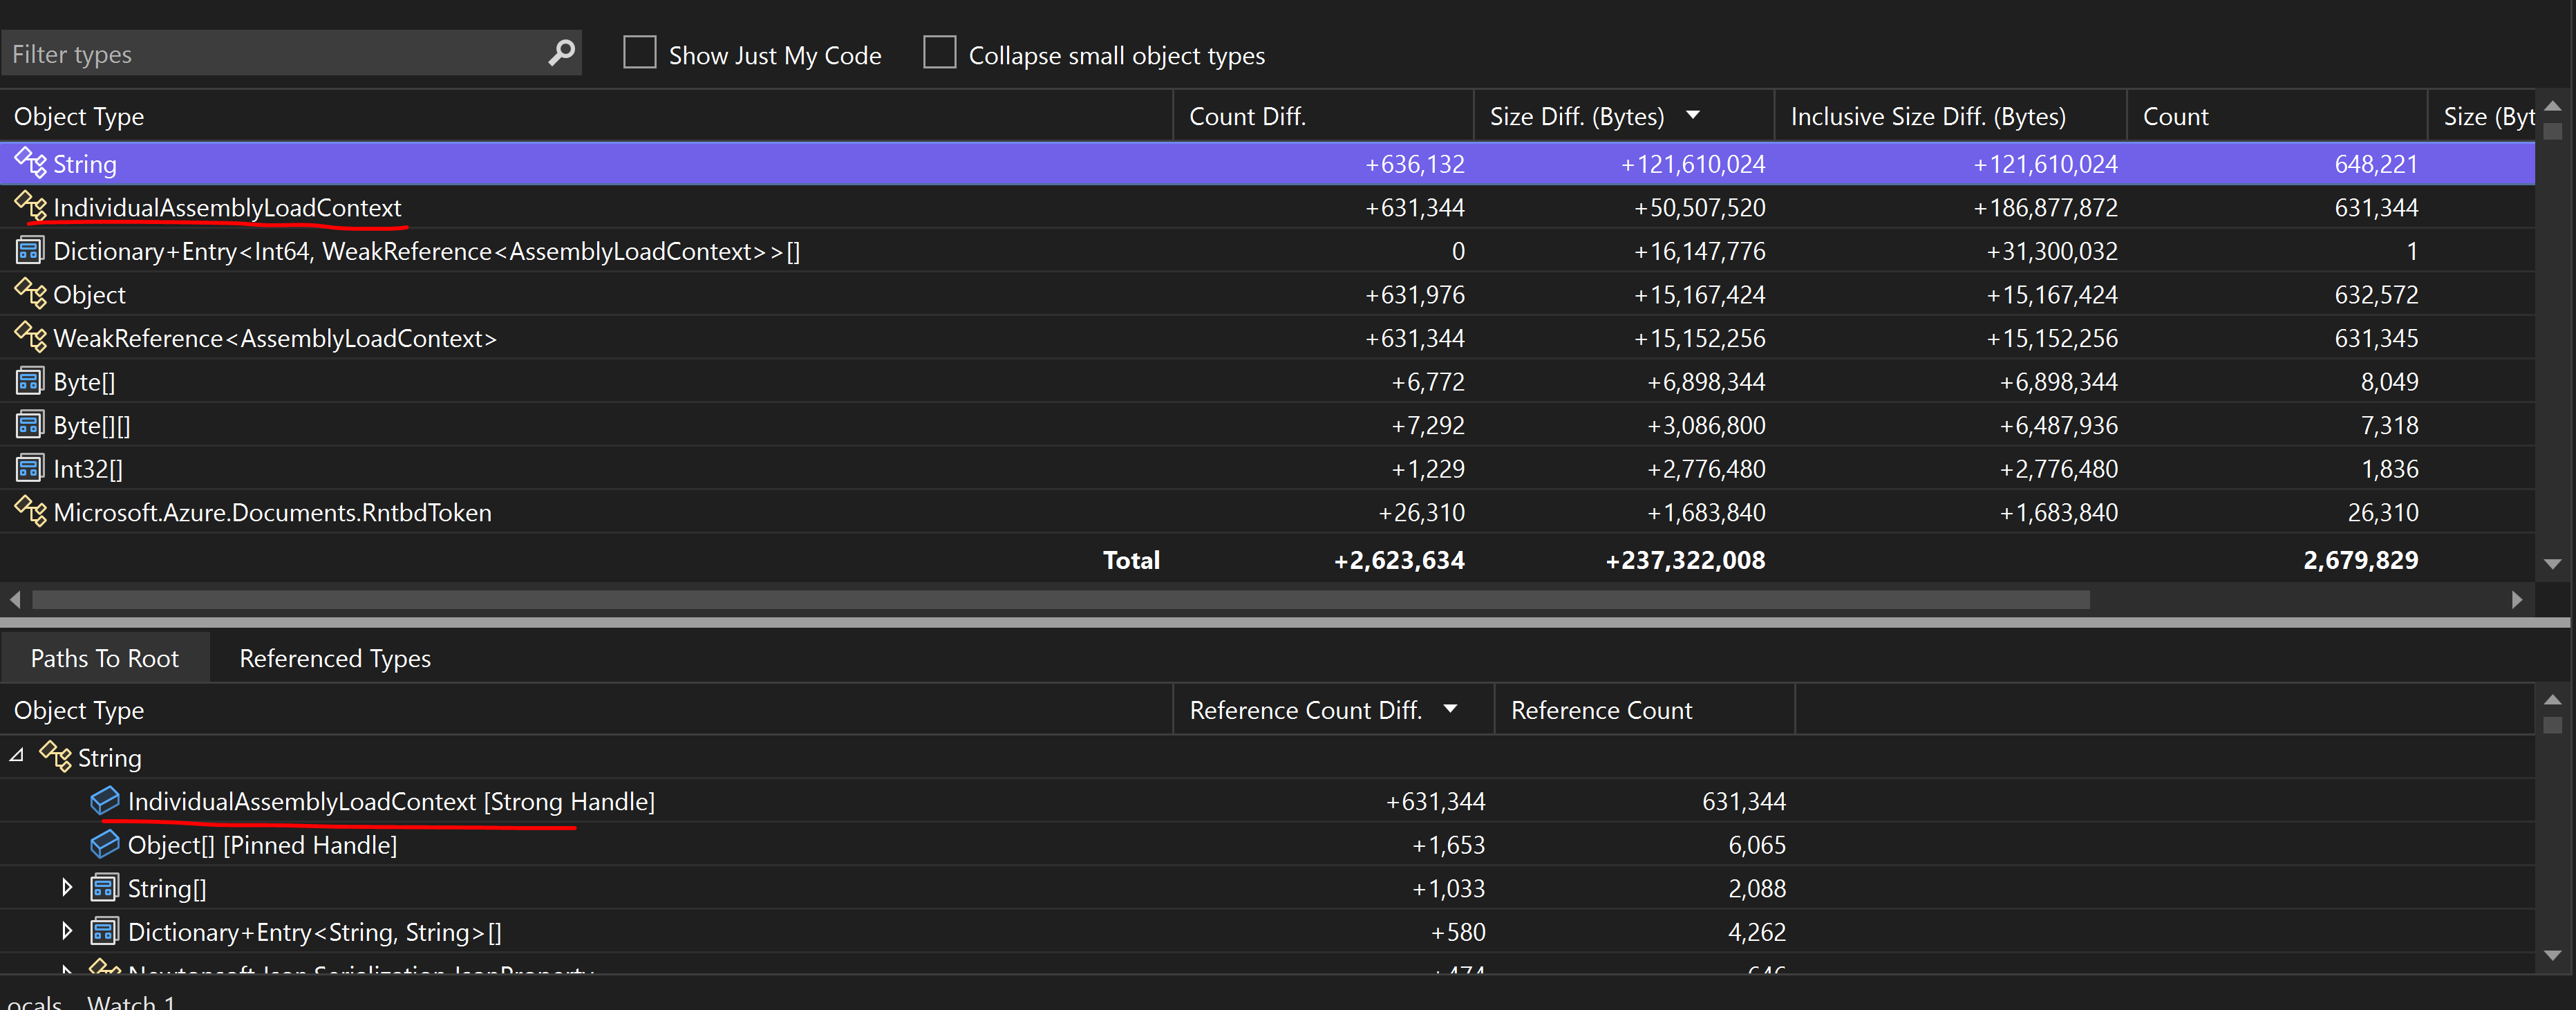Sort by upper Object Type column header
The height and width of the screenshot is (1010, 2576).
[586, 116]
